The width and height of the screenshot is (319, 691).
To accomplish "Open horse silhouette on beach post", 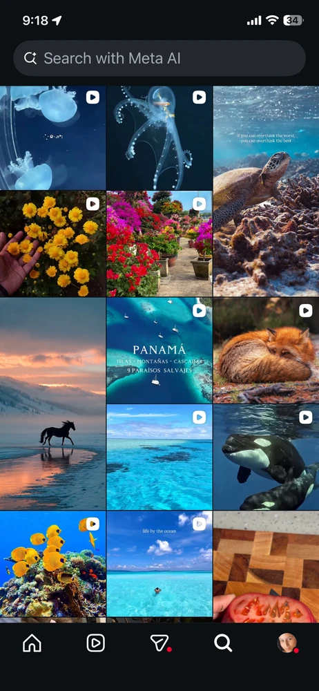I will point(53,404).
